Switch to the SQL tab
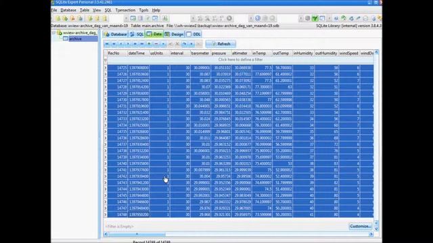 click(137, 34)
